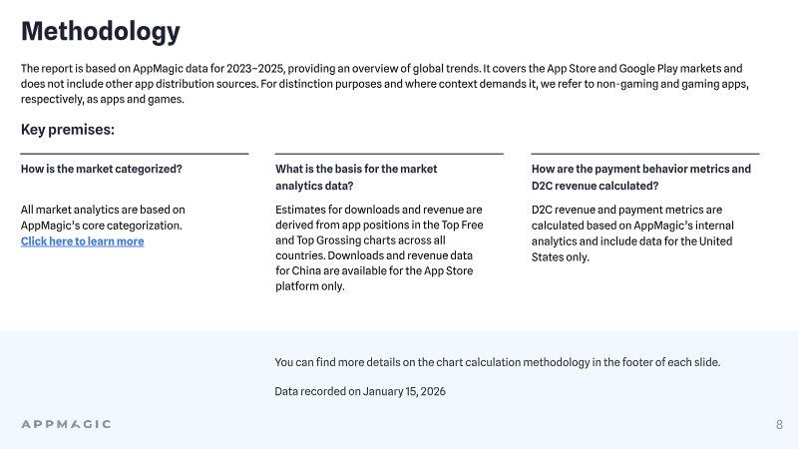The width and height of the screenshot is (798, 449).
Task: Click the "D2C revenue calculated?" question heading
Action: [x=640, y=178]
